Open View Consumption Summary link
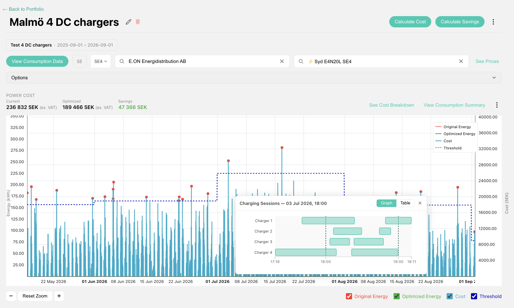The image size is (514, 308). point(454,105)
